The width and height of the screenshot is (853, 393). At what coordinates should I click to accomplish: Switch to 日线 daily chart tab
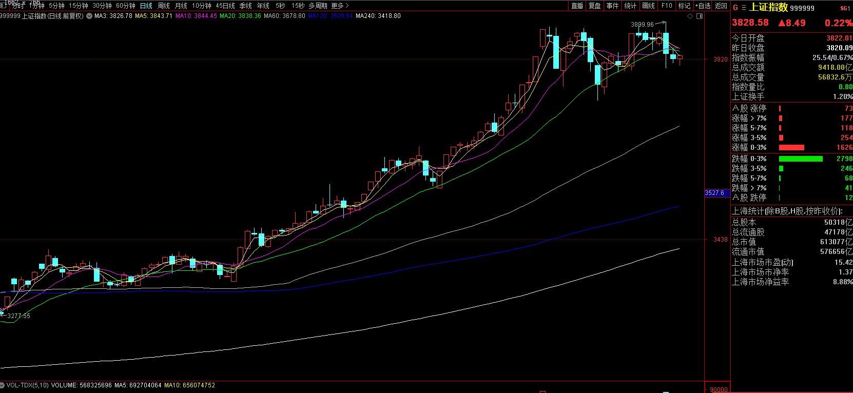[x=146, y=6]
